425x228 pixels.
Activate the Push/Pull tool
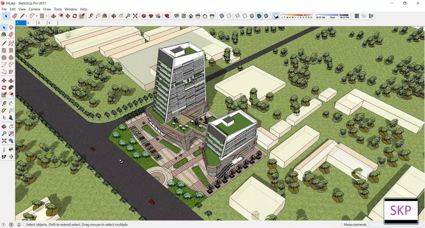click(53, 16)
